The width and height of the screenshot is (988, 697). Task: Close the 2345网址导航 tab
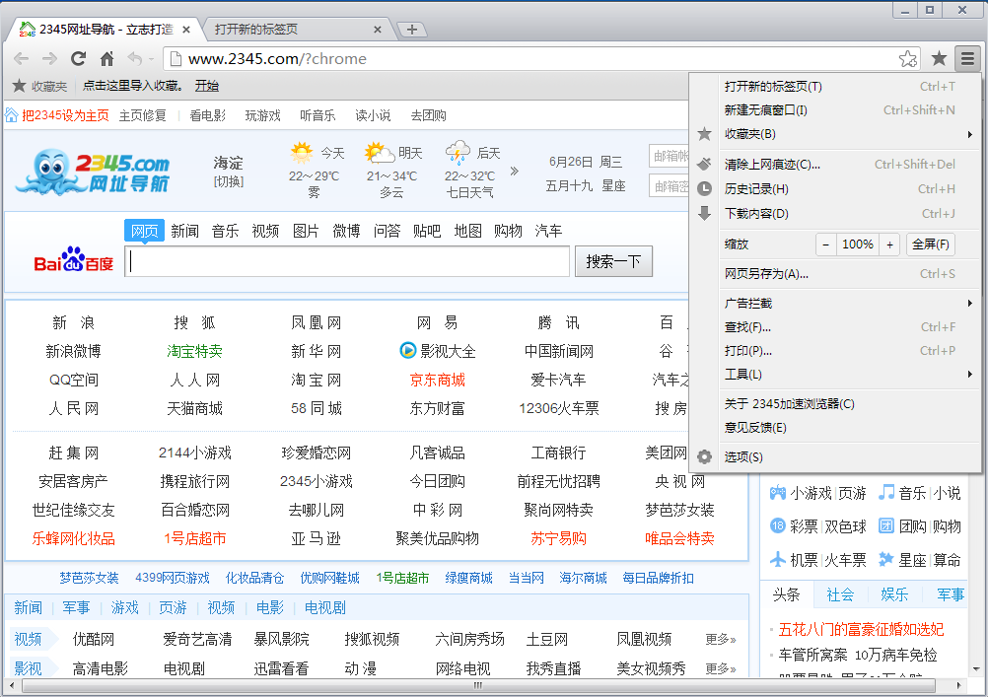[x=186, y=30]
